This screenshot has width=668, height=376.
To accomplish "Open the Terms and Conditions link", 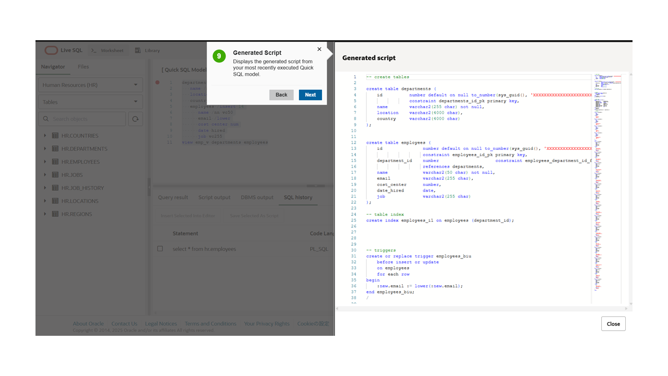I will coord(210,324).
